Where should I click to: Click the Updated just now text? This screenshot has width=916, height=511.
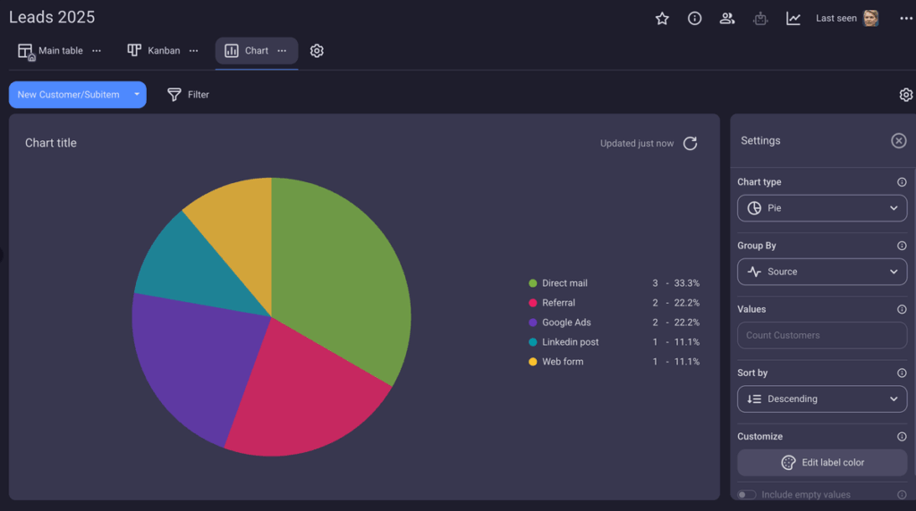tap(637, 144)
